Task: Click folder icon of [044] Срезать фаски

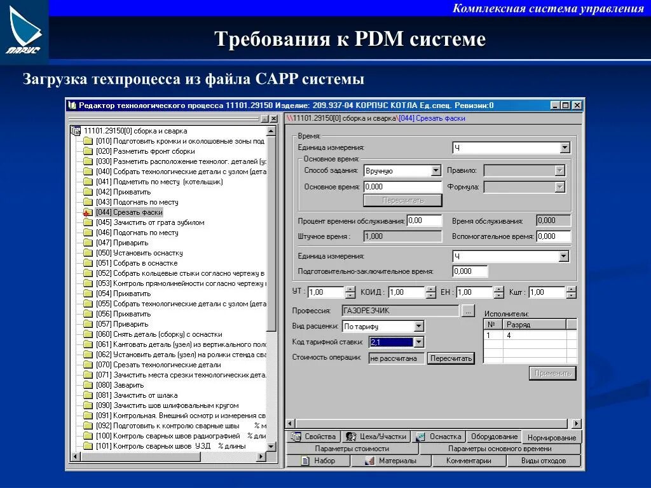Action: (x=88, y=212)
